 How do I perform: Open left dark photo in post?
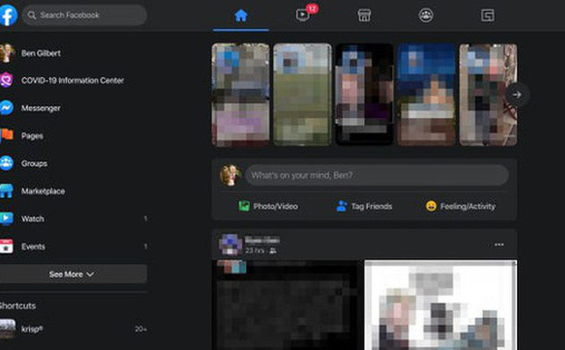[x=288, y=305]
